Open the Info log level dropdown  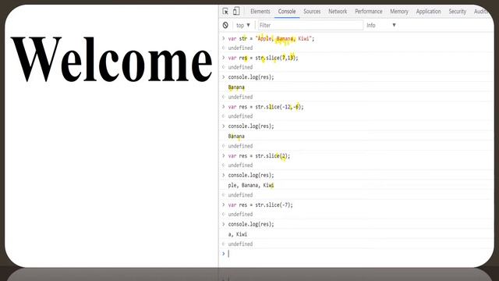(x=381, y=25)
